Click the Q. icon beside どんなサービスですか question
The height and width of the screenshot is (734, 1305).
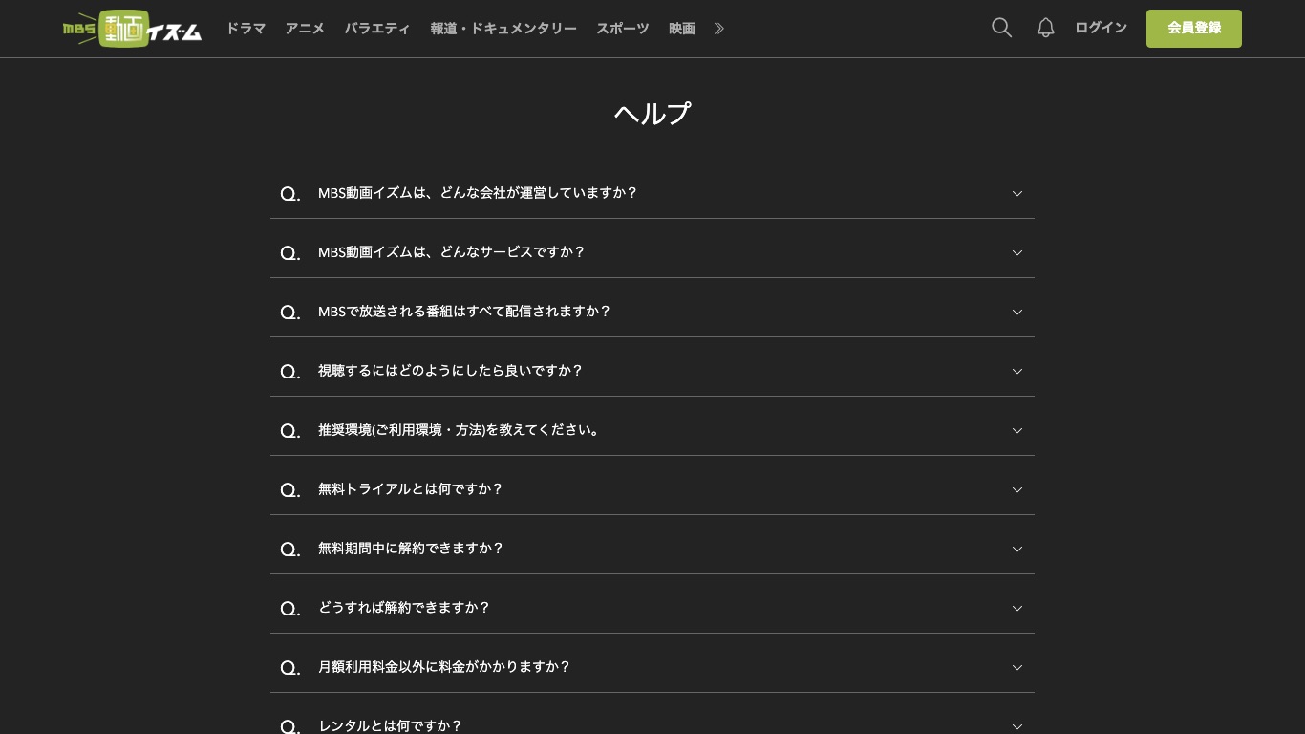click(x=290, y=253)
